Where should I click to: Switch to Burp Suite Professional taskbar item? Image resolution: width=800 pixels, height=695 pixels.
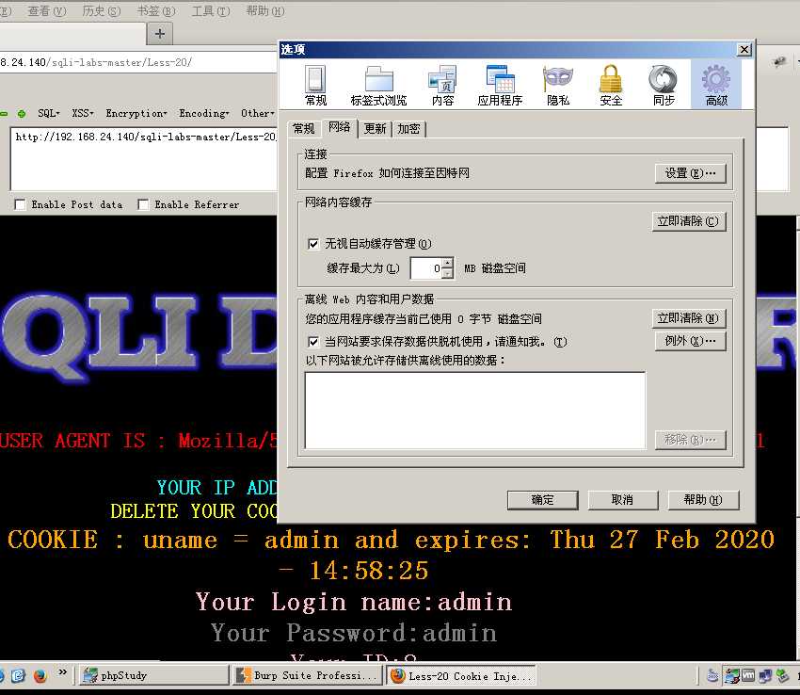click(308, 675)
